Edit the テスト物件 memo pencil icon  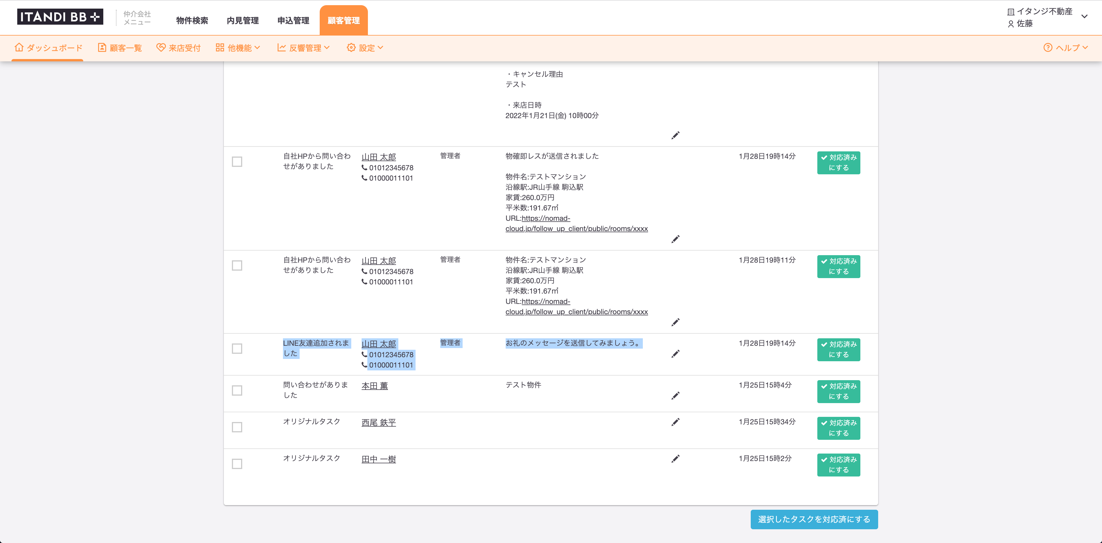(x=676, y=396)
